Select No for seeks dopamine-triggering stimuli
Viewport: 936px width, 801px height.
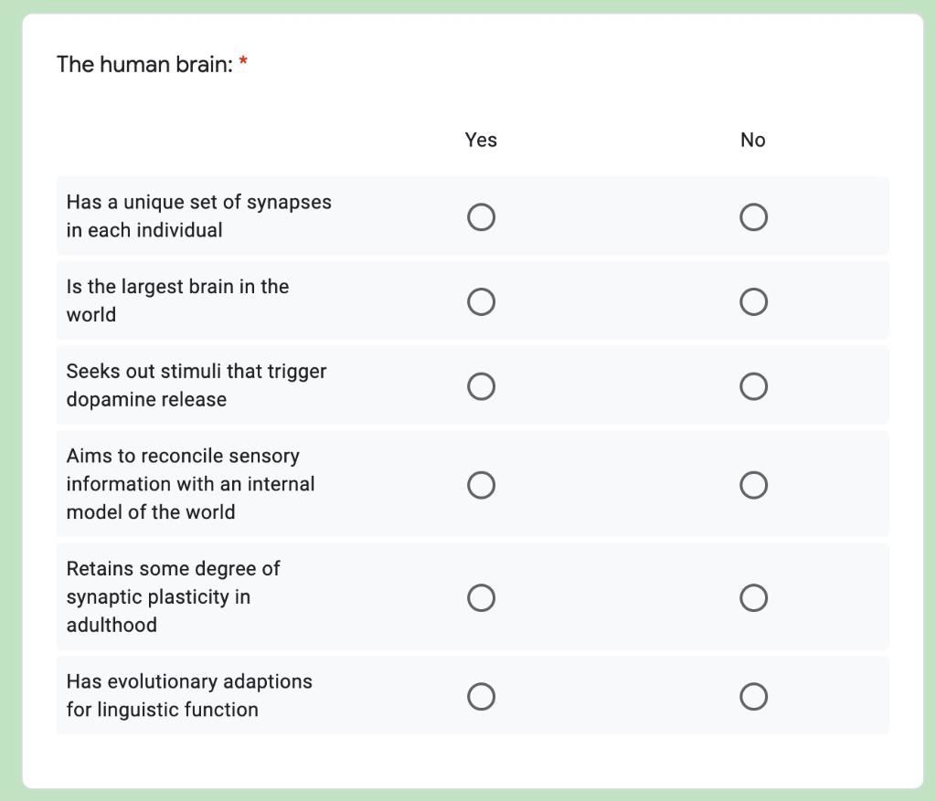click(753, 385)
